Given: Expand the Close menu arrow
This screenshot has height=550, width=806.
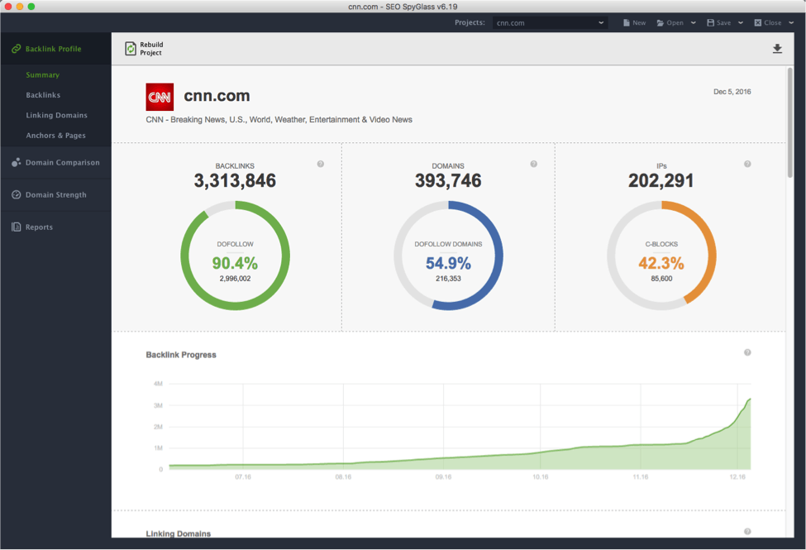Looking at the screenshot, I should [x=790, y=23].
